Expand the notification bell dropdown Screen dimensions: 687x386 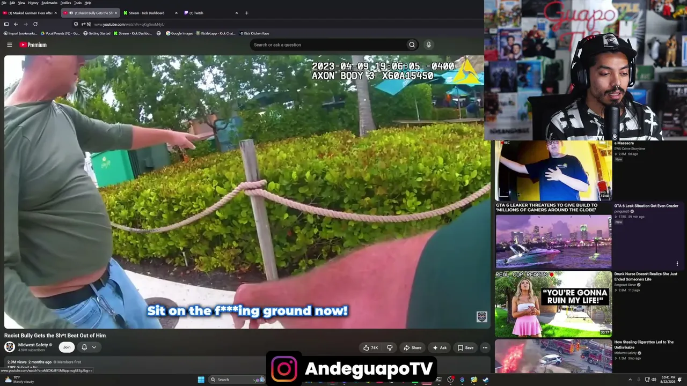point(94,347)
